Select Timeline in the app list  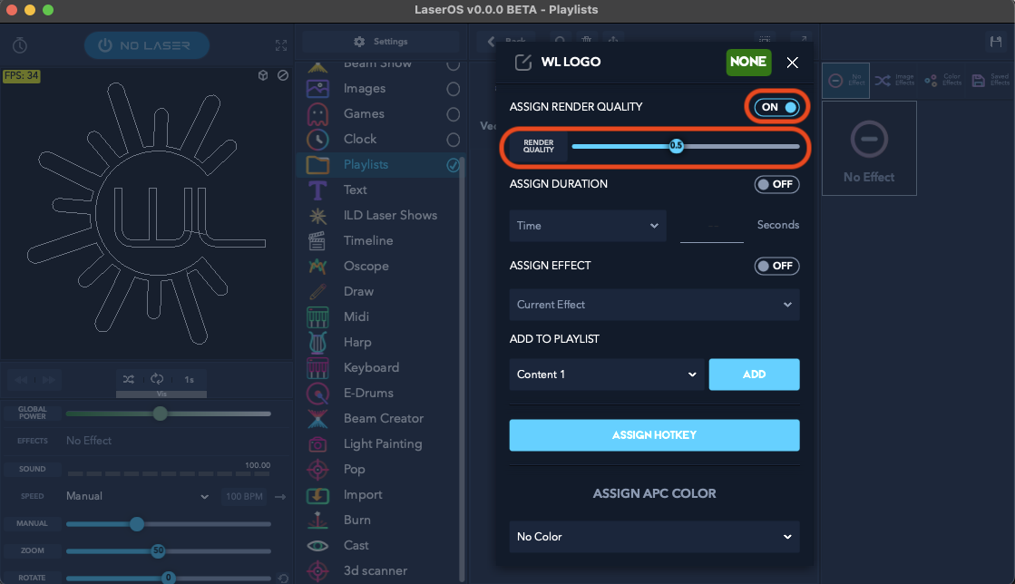[x=367, y=241]
